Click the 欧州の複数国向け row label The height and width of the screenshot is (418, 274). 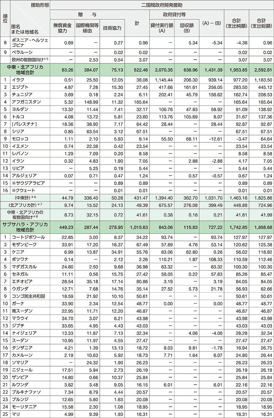[x=30, y=60]
